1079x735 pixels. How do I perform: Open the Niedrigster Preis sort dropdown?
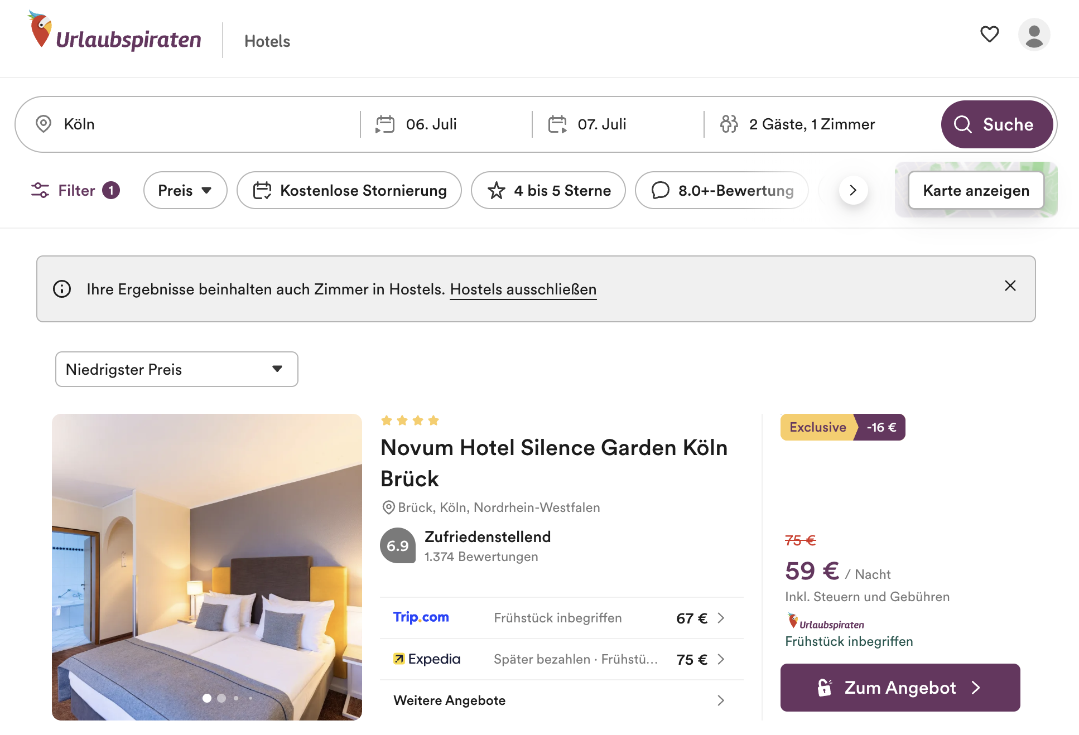pos(177,369)
